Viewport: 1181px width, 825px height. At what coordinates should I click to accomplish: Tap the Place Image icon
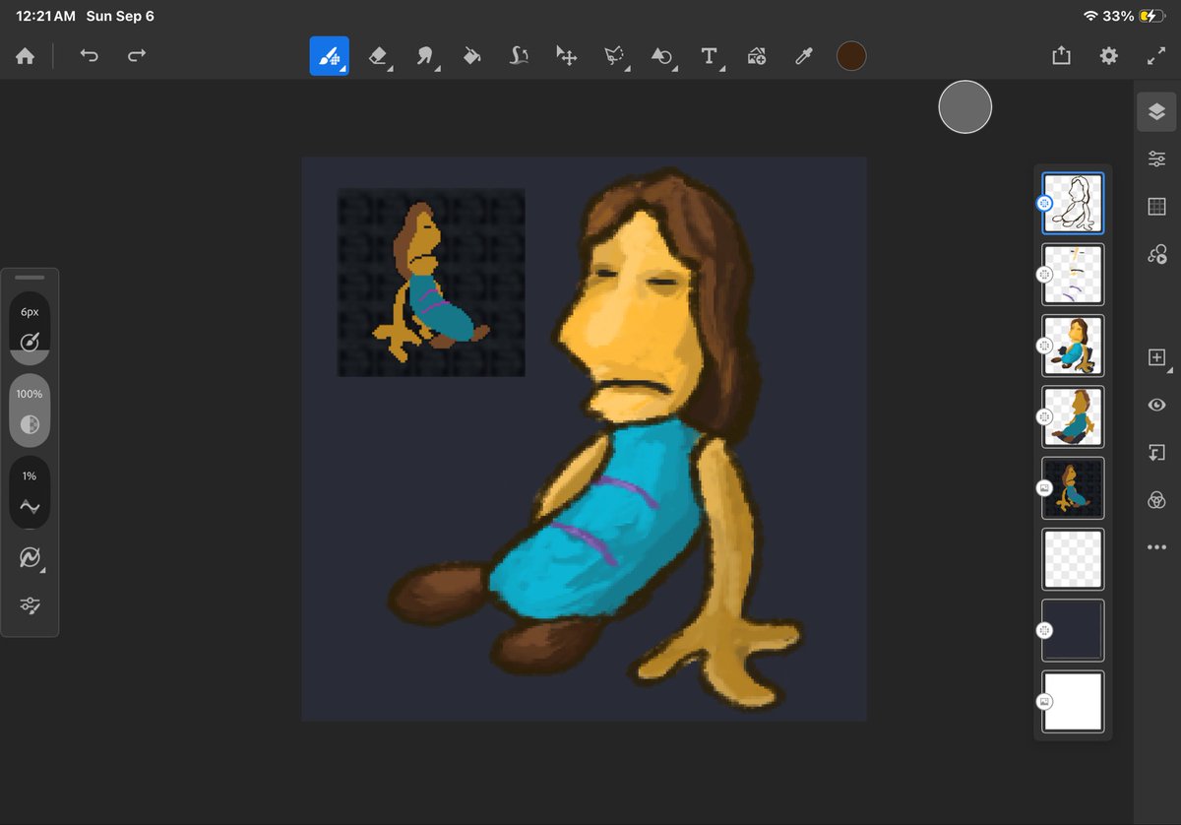click(756, 56)
